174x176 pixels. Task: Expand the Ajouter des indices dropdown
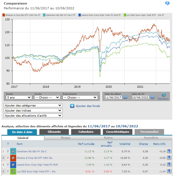pyautogui.click(x=33, y=110)
